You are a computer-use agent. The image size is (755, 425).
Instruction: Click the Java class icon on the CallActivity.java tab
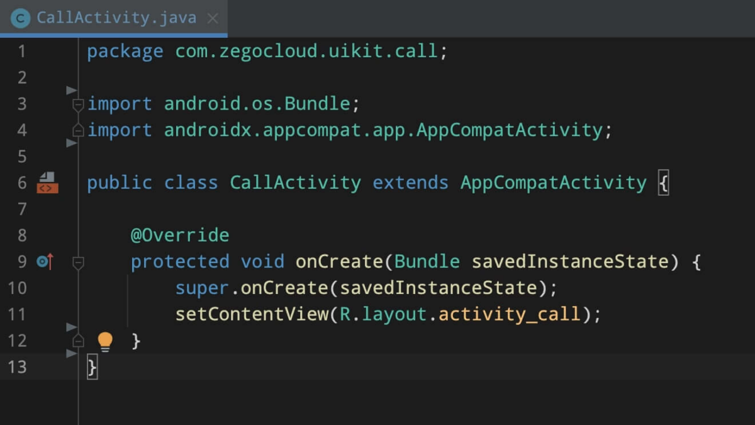[x=20, y=18]
